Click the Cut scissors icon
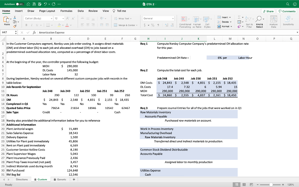Viewport: 299px width, 187px height. coord(15,17)
